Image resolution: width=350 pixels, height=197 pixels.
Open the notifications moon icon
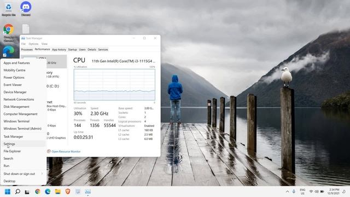(x=344, y=192)
